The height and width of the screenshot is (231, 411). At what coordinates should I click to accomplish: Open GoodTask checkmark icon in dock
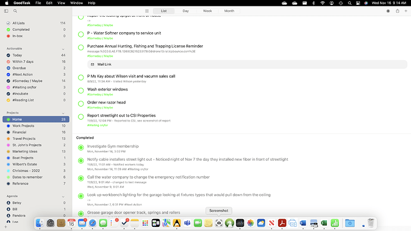124,223
